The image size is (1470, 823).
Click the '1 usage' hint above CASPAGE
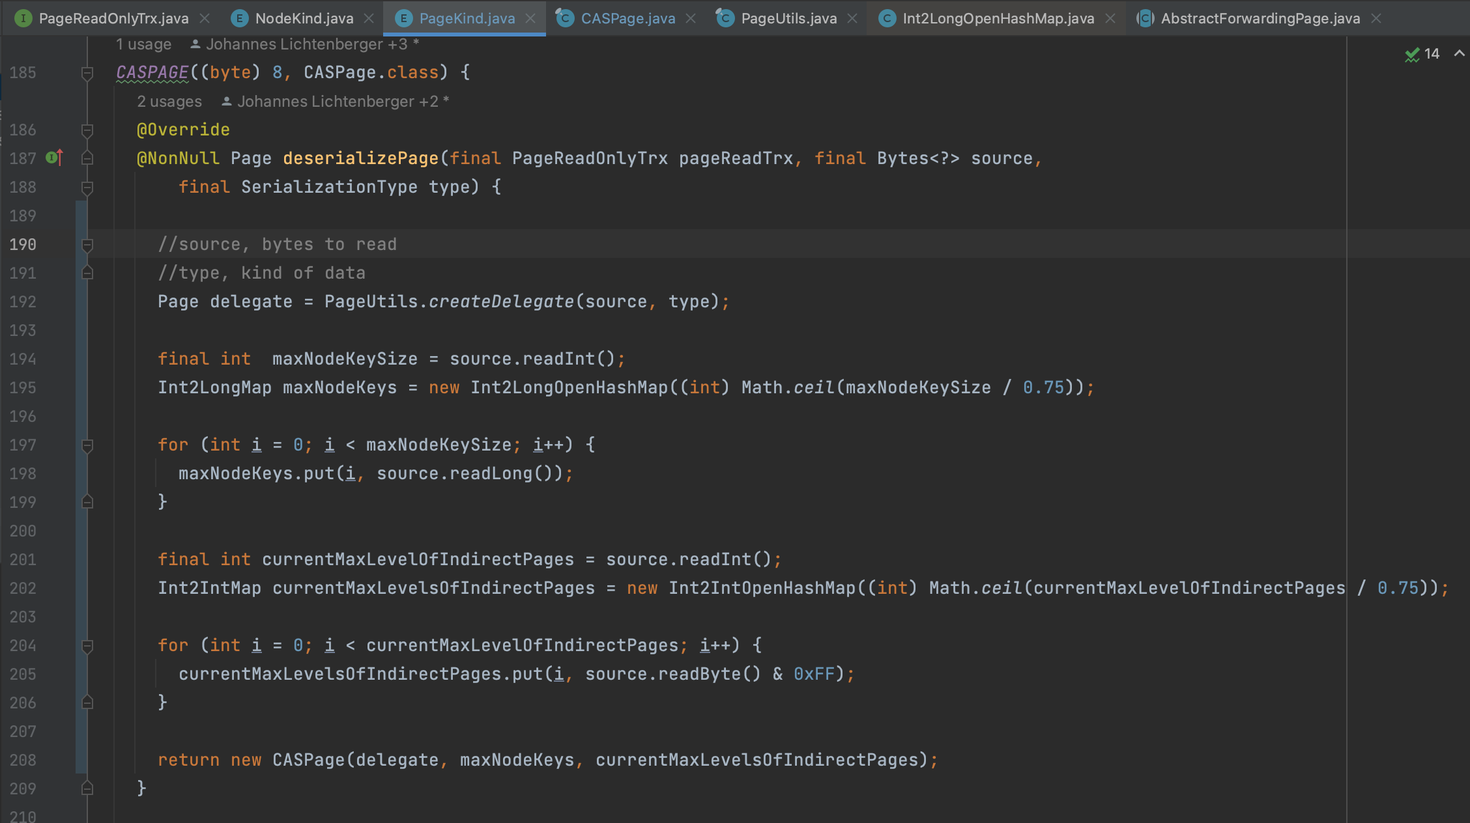(143, 44)
